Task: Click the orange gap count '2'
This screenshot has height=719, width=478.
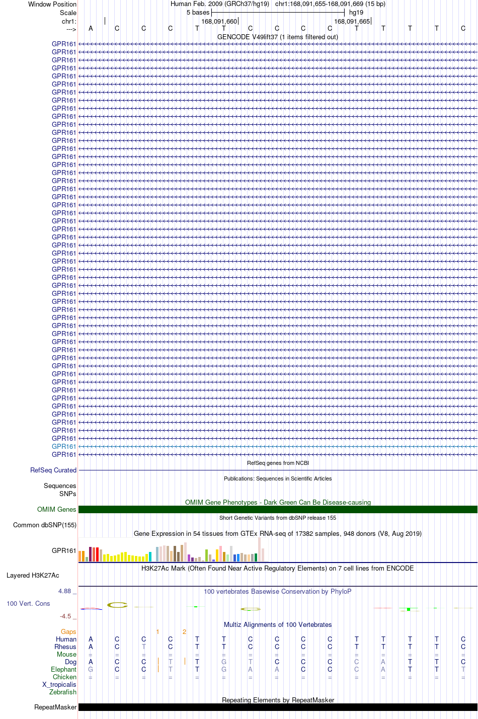Action: pyautogui.click(x=184, y=631)
